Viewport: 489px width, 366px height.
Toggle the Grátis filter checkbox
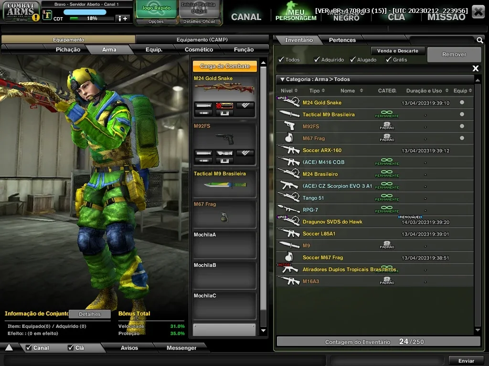[x=389, y=59]
